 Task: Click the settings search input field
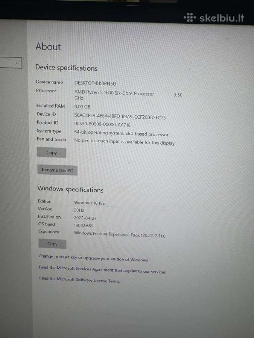11,62
